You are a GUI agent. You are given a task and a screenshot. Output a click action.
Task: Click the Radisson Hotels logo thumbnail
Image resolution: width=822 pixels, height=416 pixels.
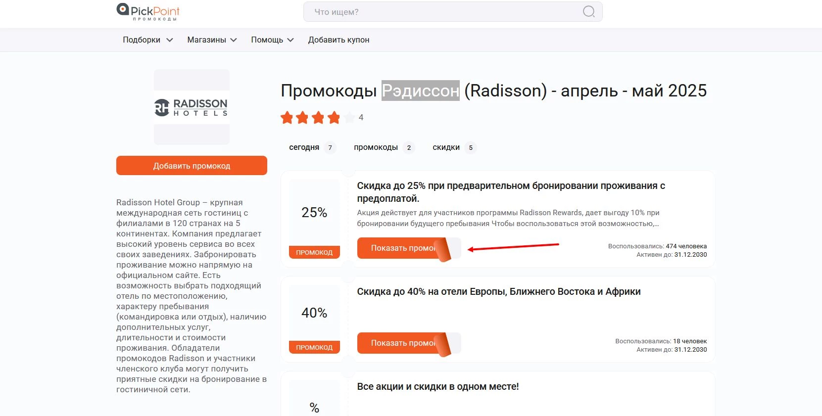click(x=192, y=107)
